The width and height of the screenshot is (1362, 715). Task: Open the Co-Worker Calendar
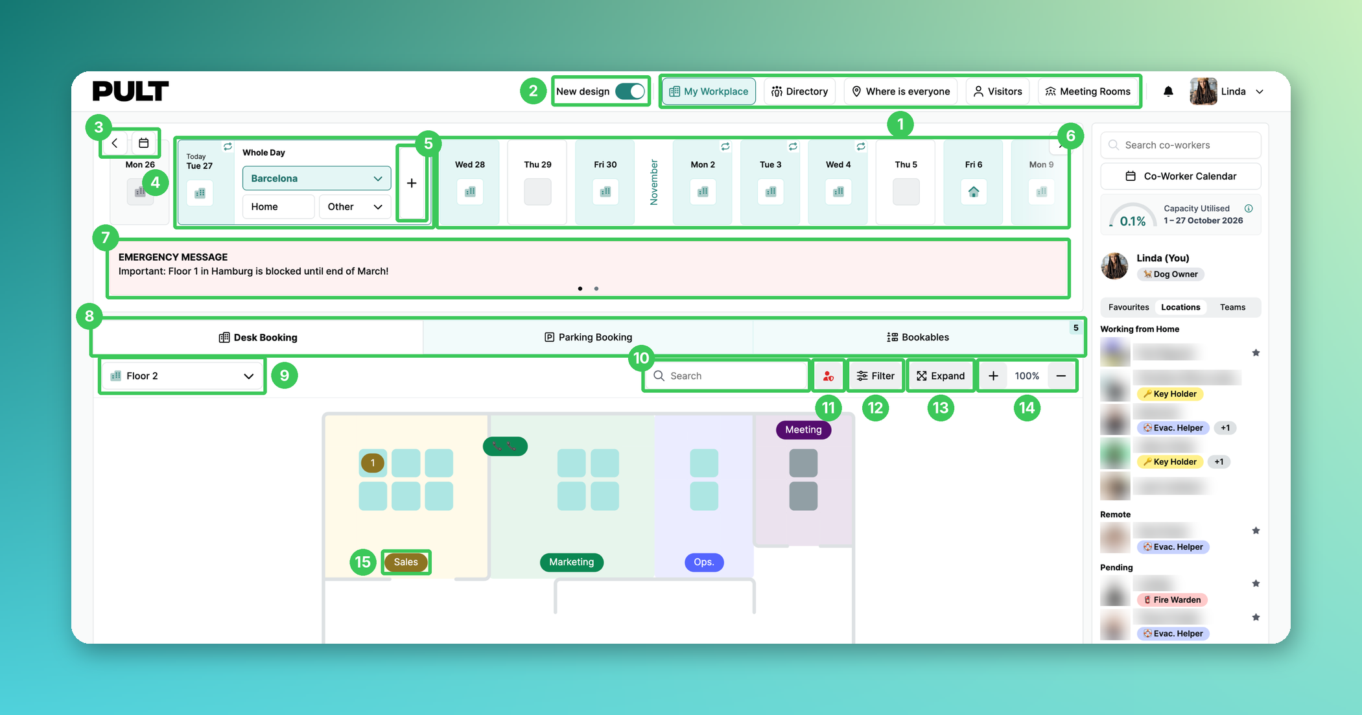click(1180, 176)
